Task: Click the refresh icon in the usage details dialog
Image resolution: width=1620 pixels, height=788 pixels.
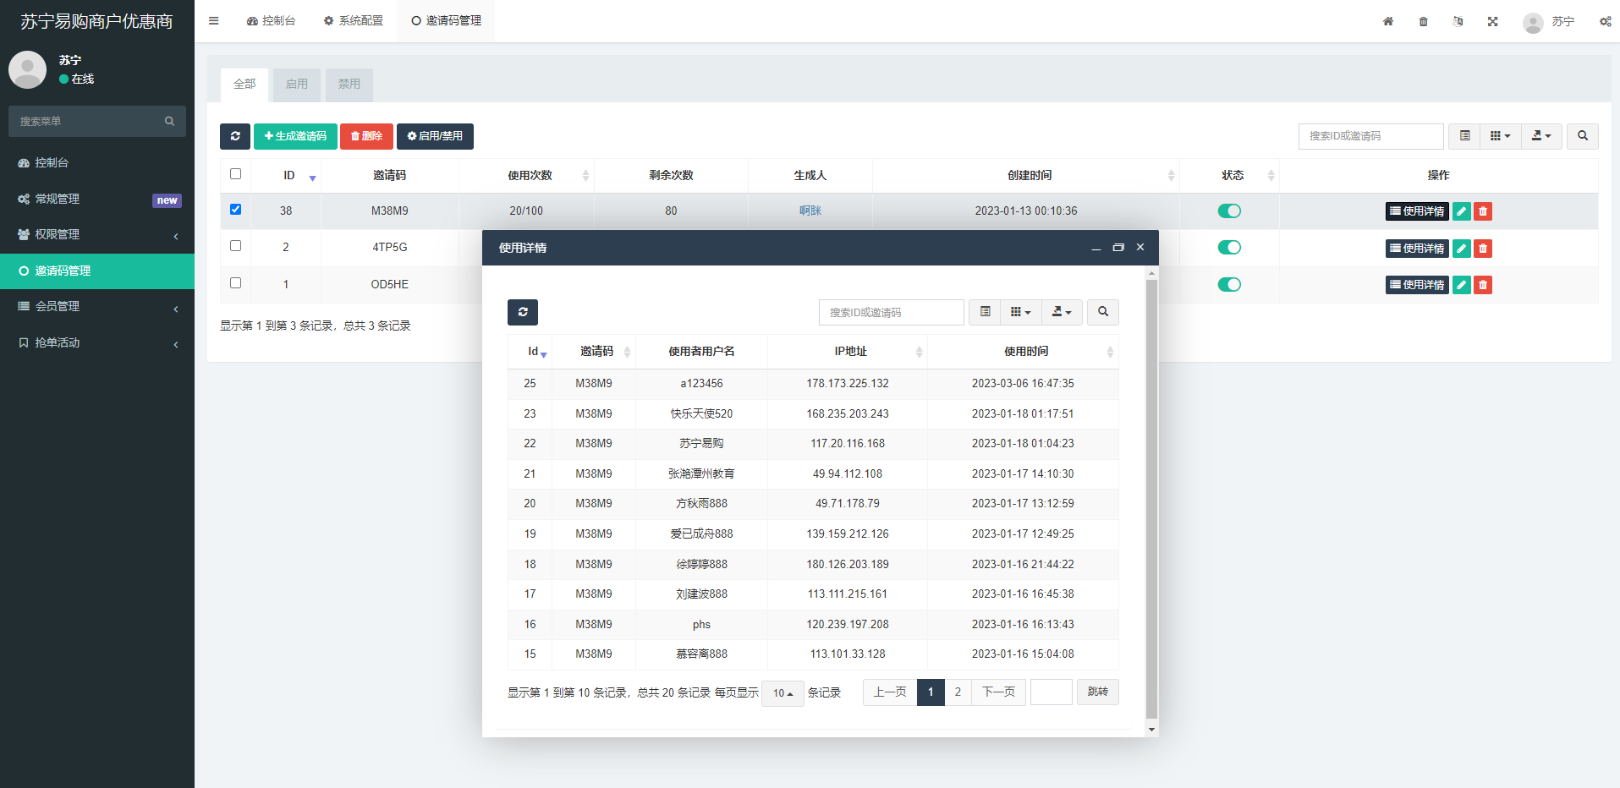Action: tap(522, 312)
